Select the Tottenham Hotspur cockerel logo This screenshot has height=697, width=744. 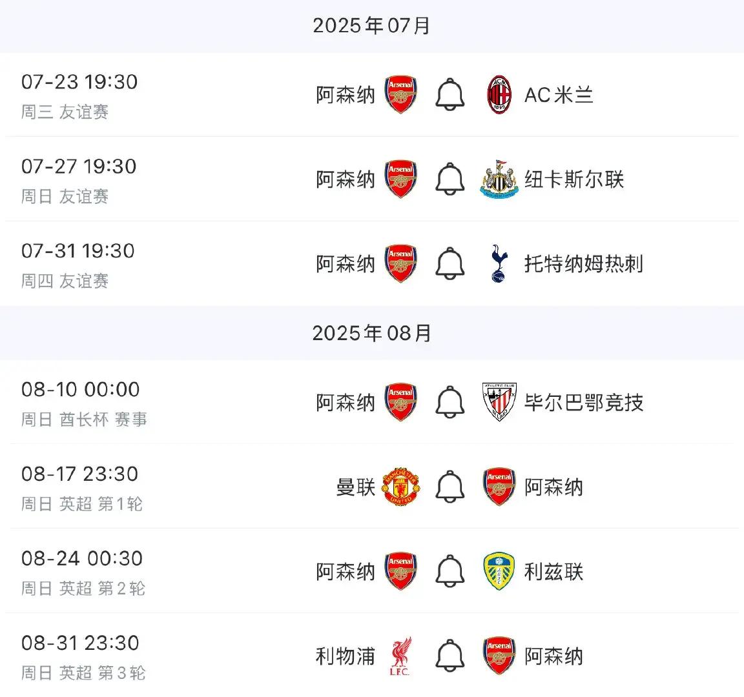pos(497,263)
